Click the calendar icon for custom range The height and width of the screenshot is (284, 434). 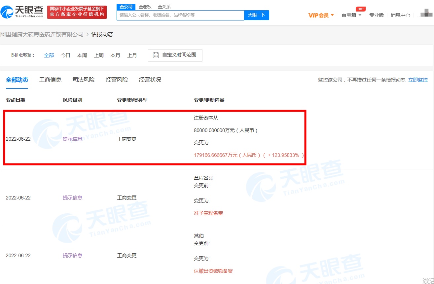pos(156,55)
